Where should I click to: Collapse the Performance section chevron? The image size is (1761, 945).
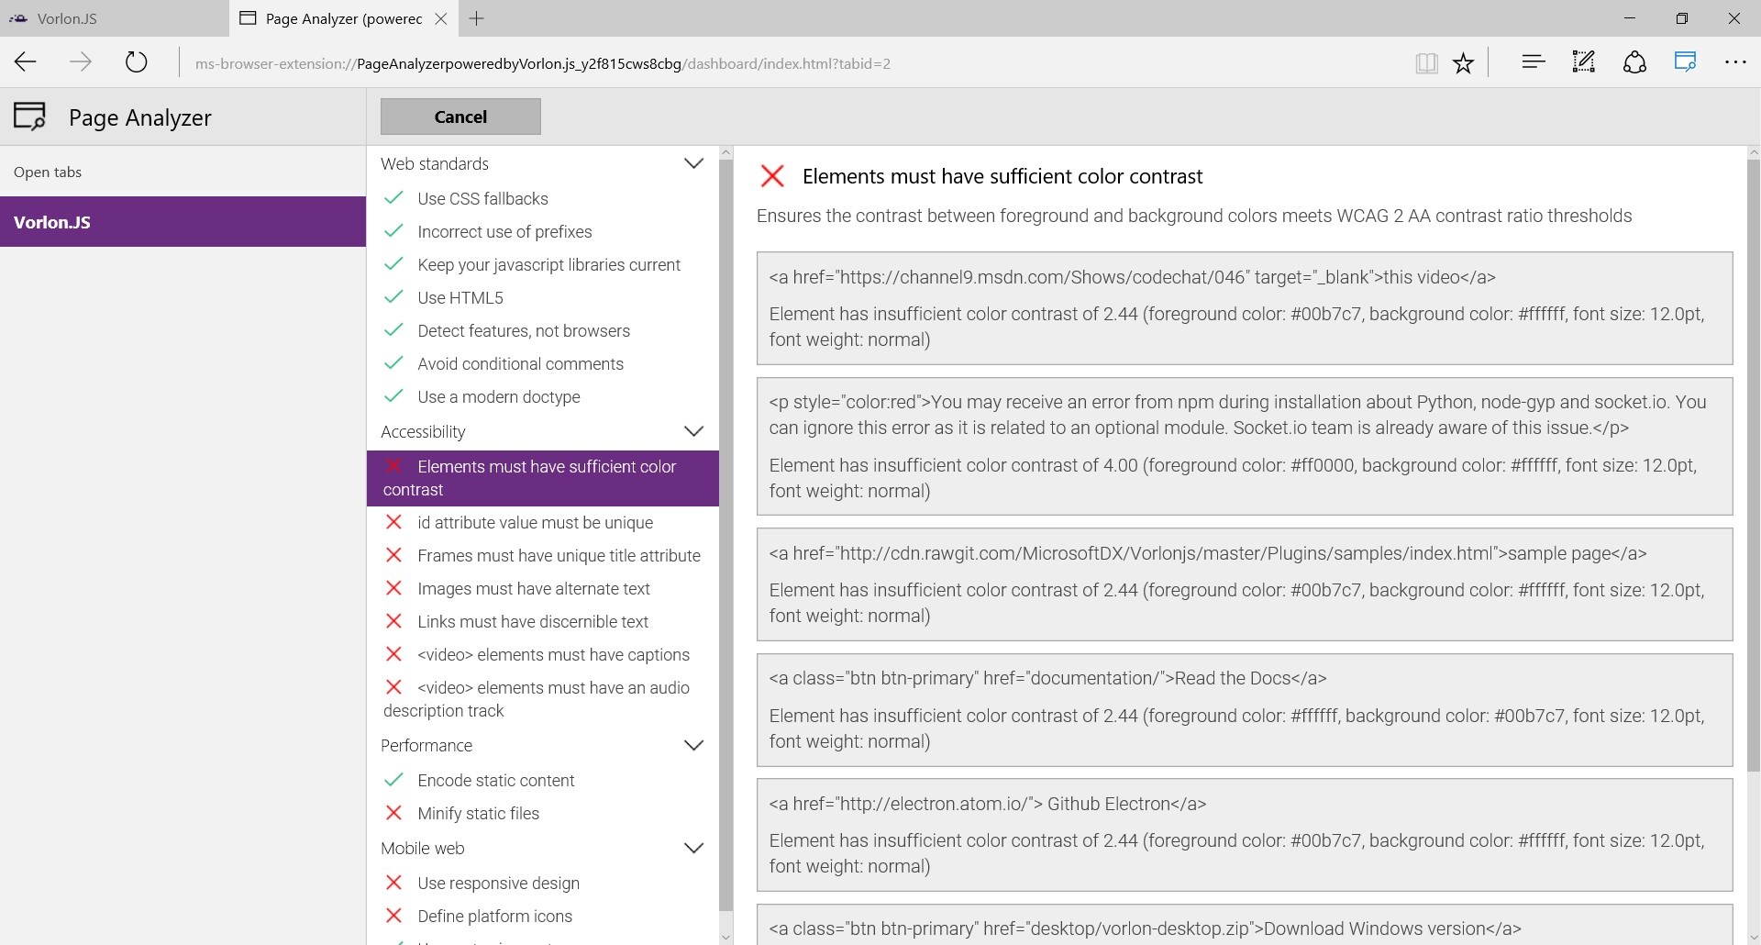(693, 745)
